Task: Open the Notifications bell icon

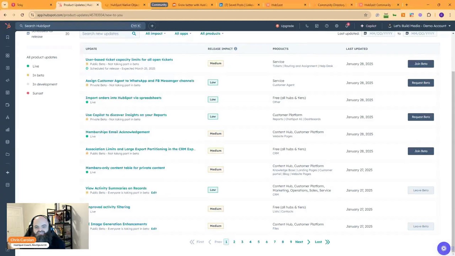Action: [347, 26]
